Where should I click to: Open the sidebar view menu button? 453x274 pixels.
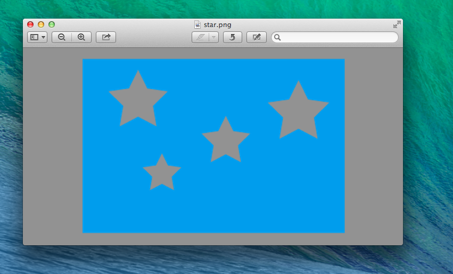tap(37, 37)
